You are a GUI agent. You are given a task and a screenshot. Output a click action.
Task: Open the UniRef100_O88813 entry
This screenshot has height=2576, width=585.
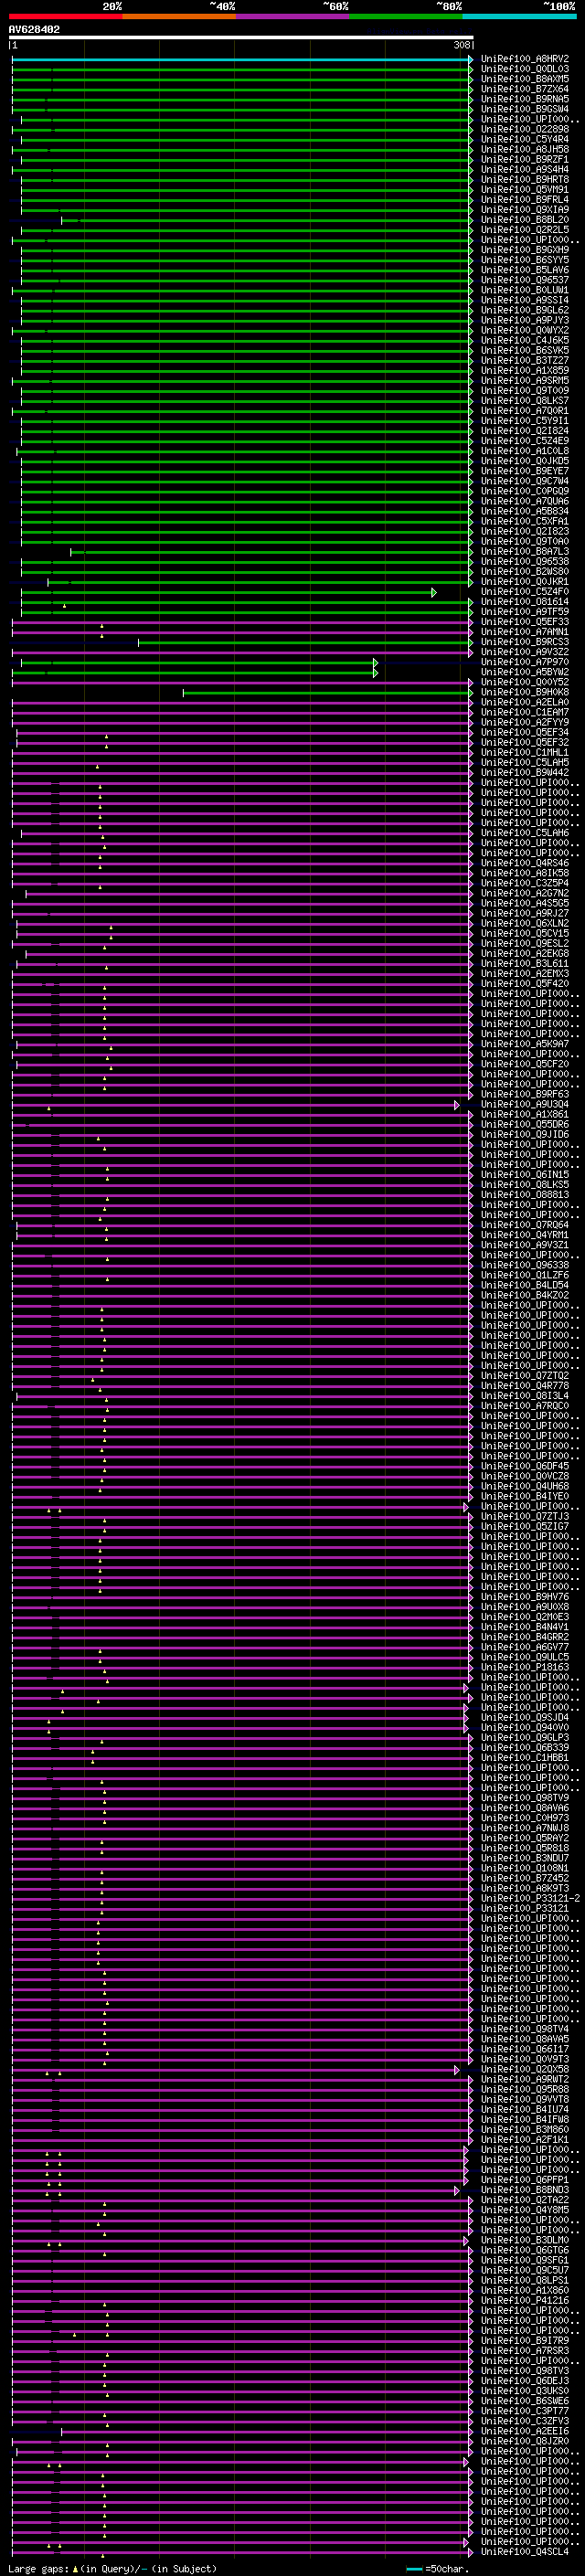tap(525, 1195)
